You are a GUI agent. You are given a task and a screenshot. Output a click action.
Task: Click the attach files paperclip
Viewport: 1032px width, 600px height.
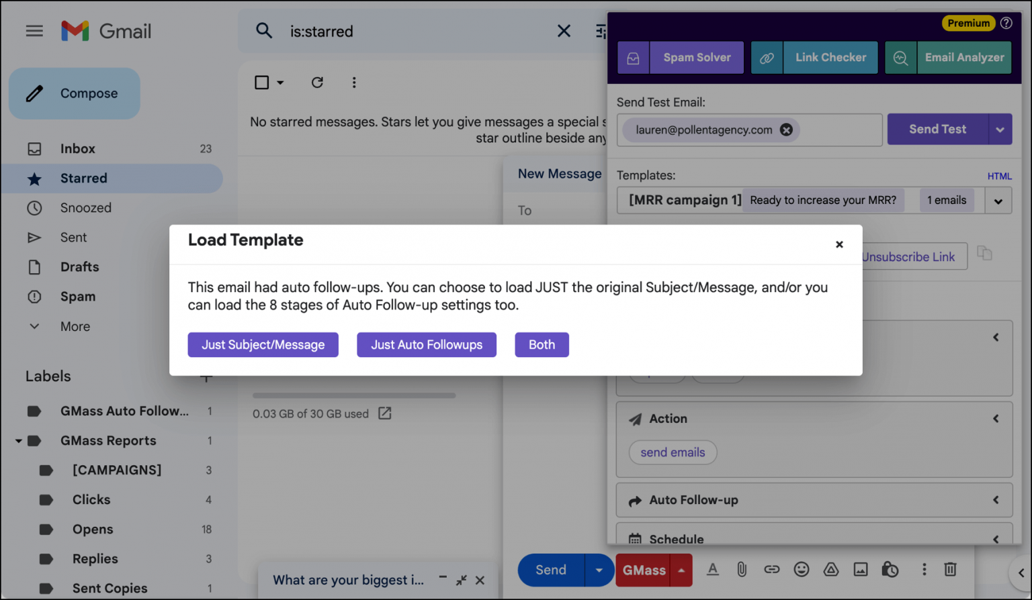click(742, 569)
